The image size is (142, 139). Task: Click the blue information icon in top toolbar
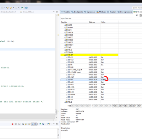tap(27, 8)
